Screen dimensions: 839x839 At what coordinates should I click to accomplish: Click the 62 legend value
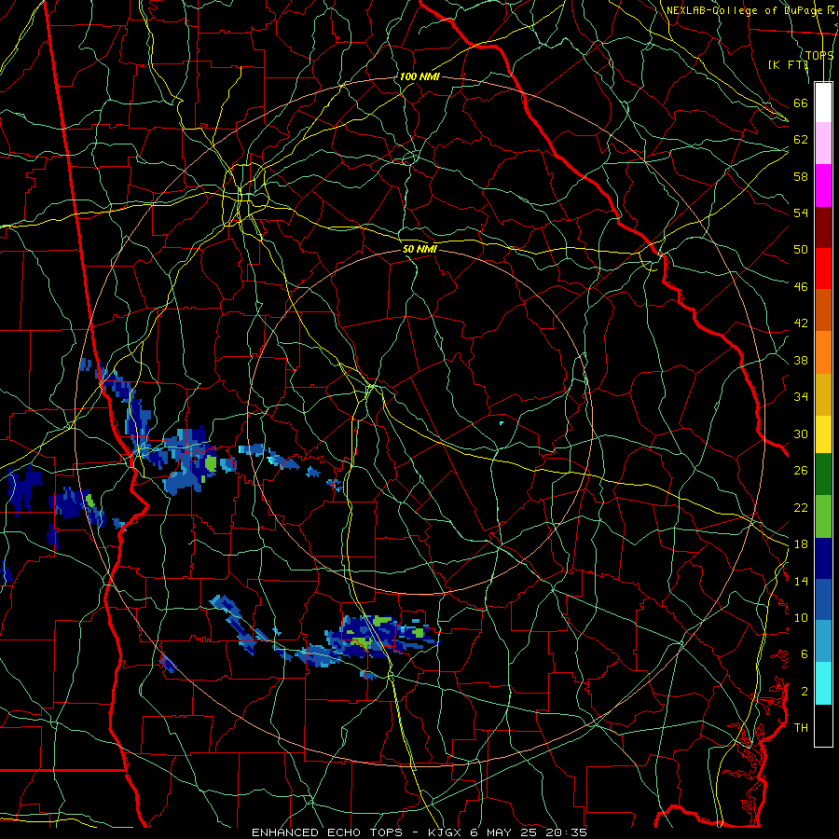pos(801,139)
